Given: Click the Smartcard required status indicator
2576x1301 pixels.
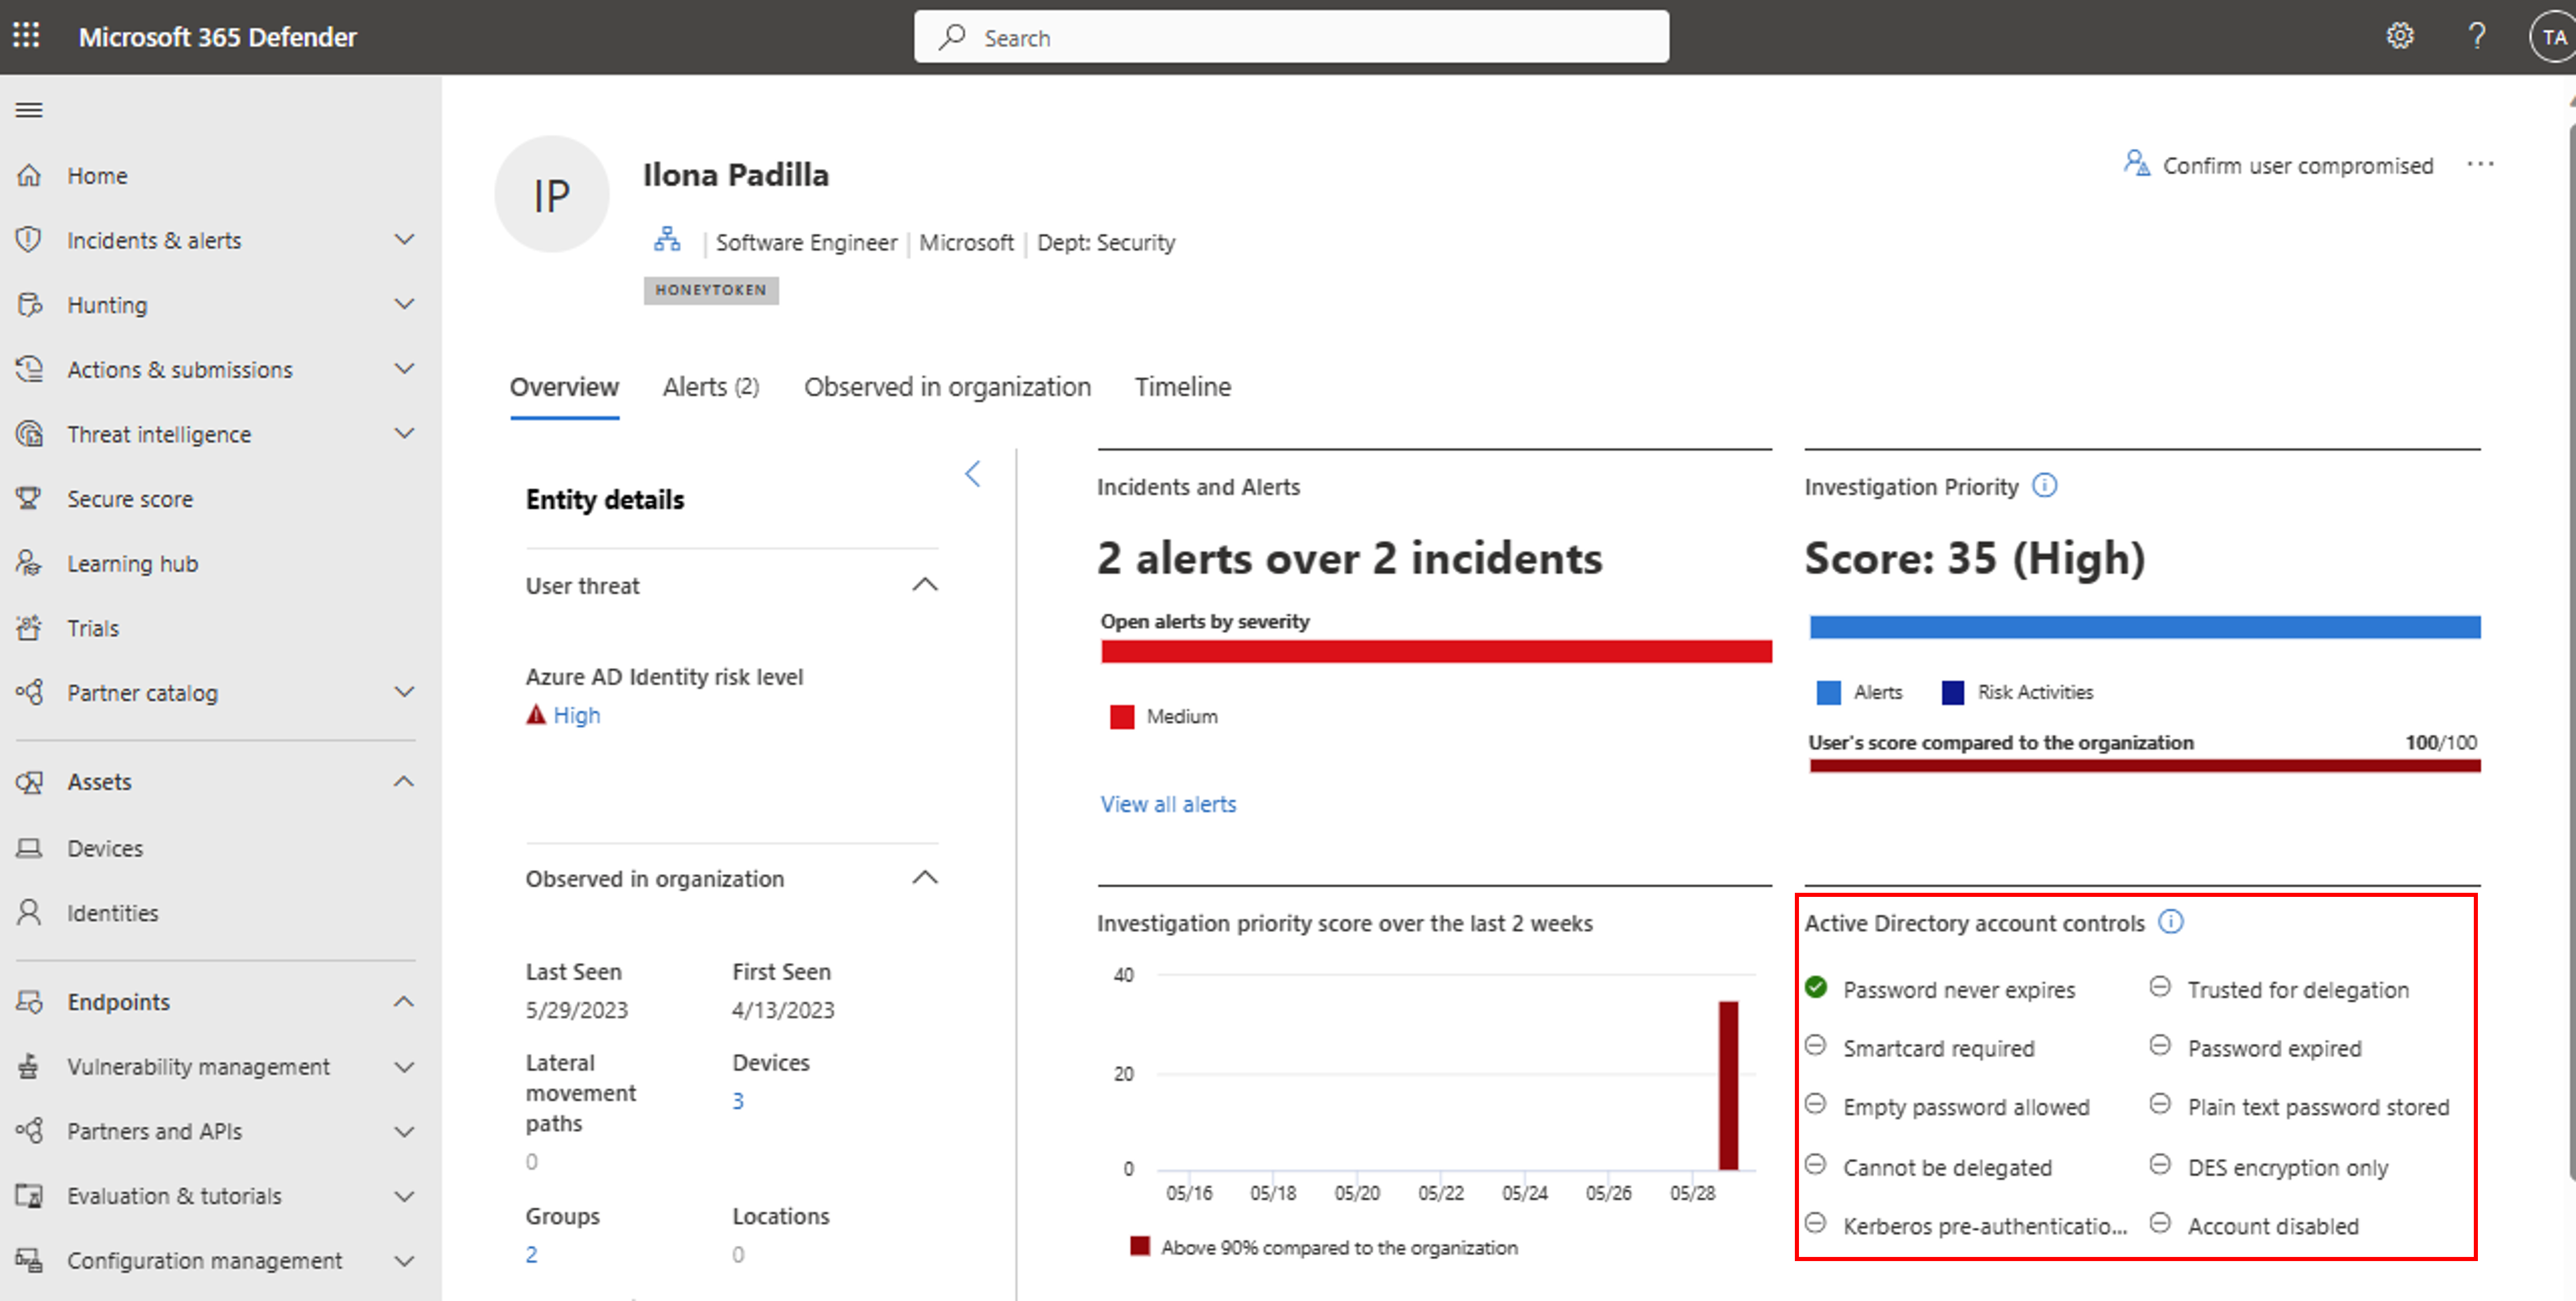Looking at the screenshot, I should tap(1816, 1046).
